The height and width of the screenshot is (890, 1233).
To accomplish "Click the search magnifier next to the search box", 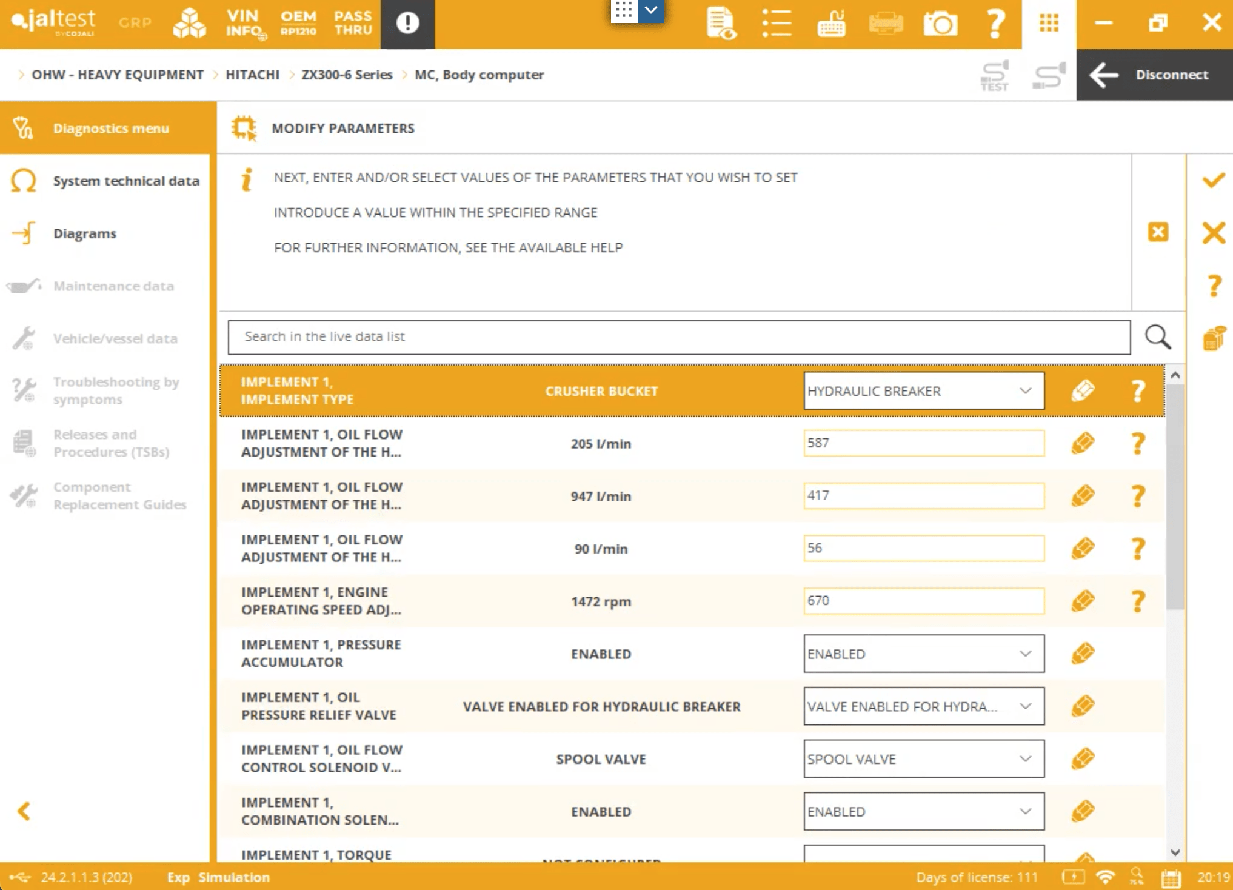I will click(x=1157, y=337).
